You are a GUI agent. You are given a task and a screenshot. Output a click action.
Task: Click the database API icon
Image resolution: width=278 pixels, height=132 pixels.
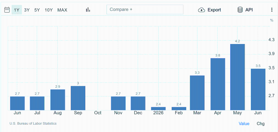[x=240, y=10]
